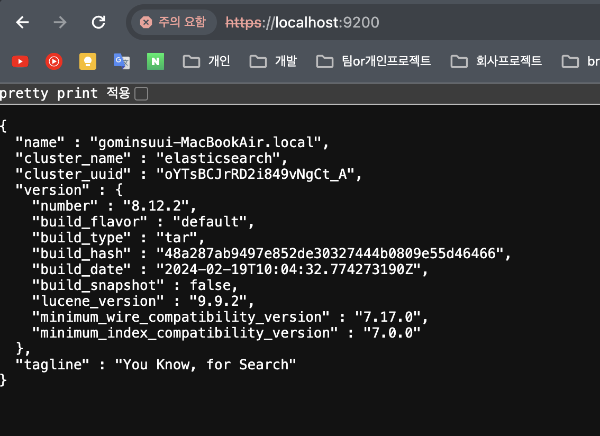Screen dimensions: 600x436
Task: Open the yellow lightbulb Keep bookmark
Action: [x=88, y=61]
